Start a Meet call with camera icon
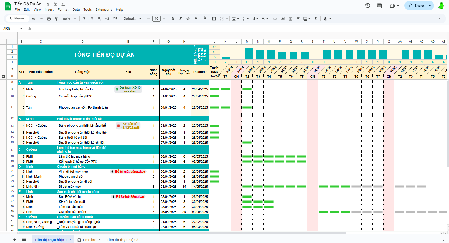449x243 pixels. [x=392, y=6]
